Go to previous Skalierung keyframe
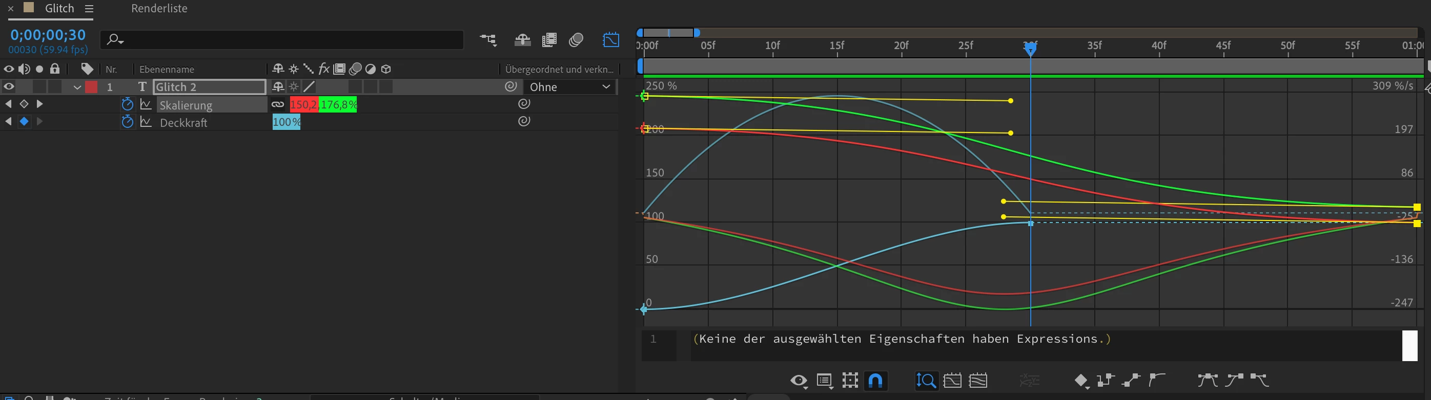 tap(8, 104)
